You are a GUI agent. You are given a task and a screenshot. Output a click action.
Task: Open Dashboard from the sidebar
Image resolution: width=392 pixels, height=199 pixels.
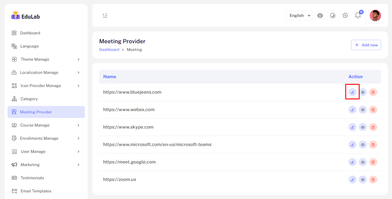coord(30,33)
